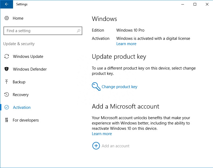Click Learn more under Microsoft account text
213x168 pixels.
click(102, 133)
